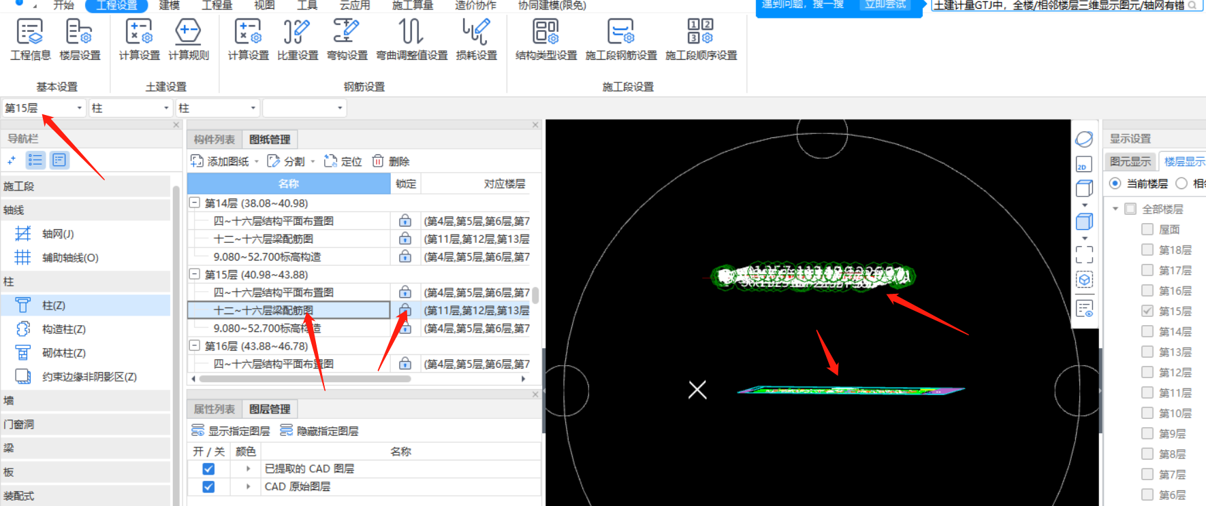
Task: Open the 建模 ribbon tab
Action: tap(169, 5)
